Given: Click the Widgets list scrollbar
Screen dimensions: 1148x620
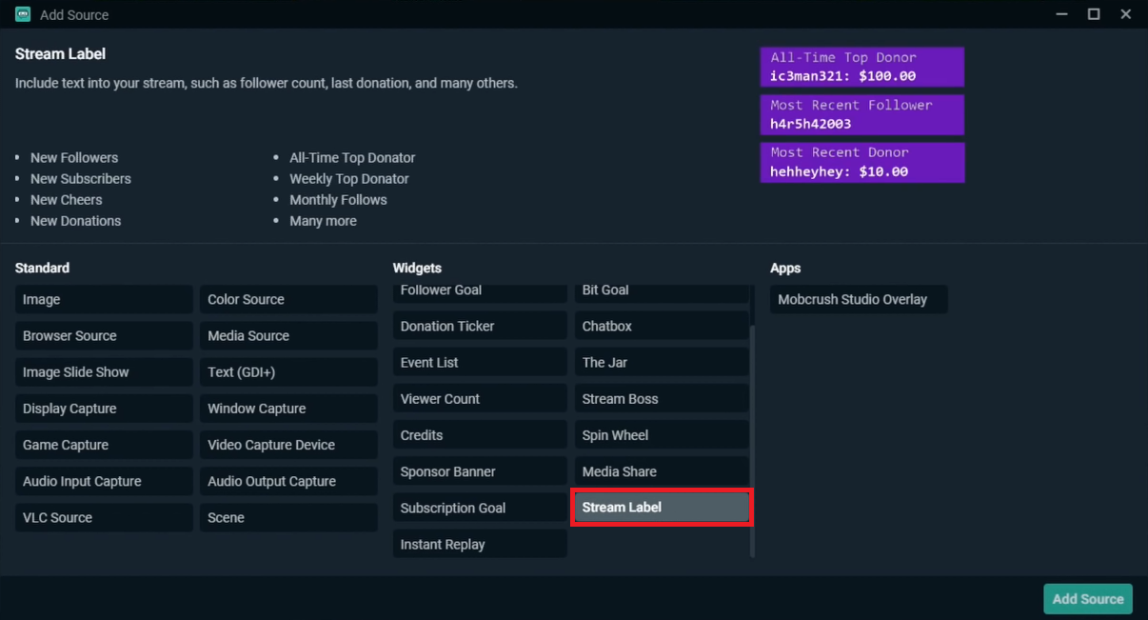Looking at the screenshot, I should click(753, 441).
